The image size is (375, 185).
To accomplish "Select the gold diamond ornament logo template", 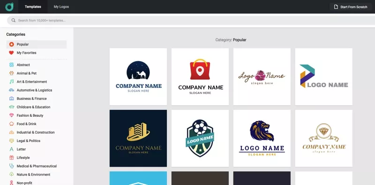I will click(x=324, y=138).
